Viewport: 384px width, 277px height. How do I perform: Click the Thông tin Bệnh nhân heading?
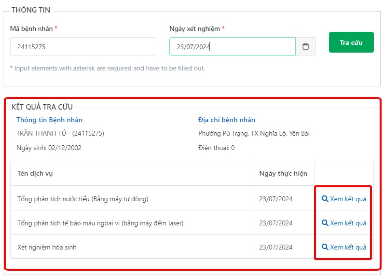coord(50,120)
